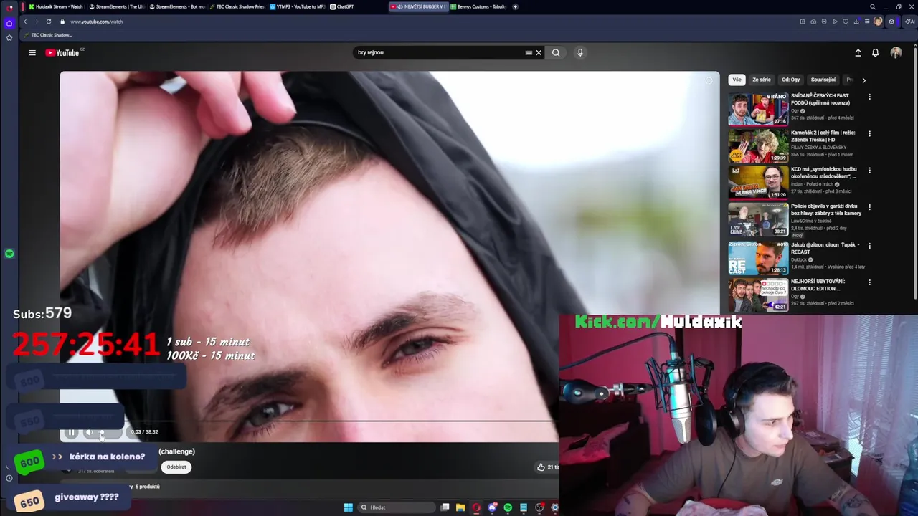Switch to Huldaxik Stream browser tab
The width and height of the screenshot is (918, 516).
point(55,6)
